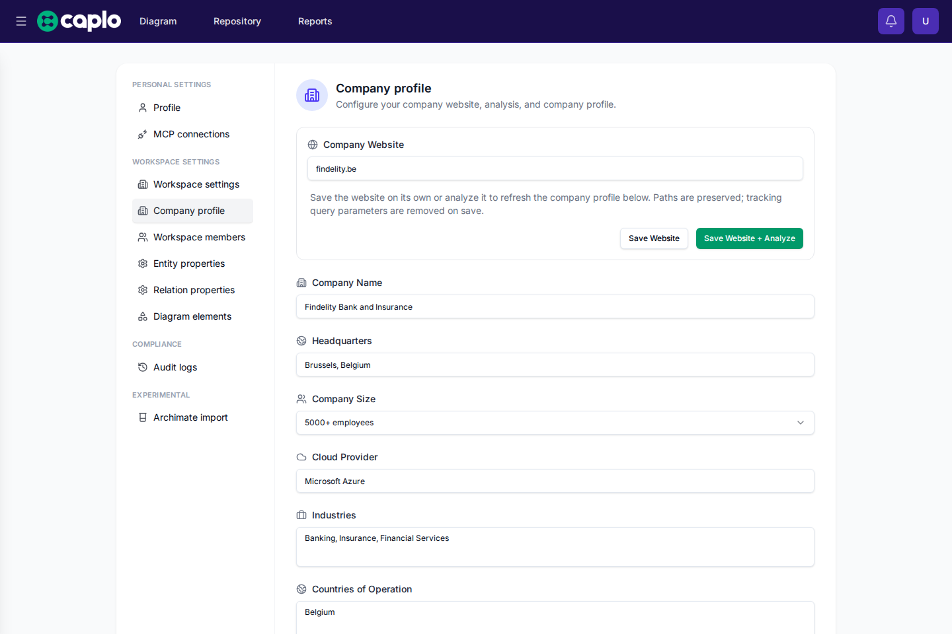Click the Headquarters field Brussels, Belgium
This screenshot has width=952, height=634.
pos(555,365)
